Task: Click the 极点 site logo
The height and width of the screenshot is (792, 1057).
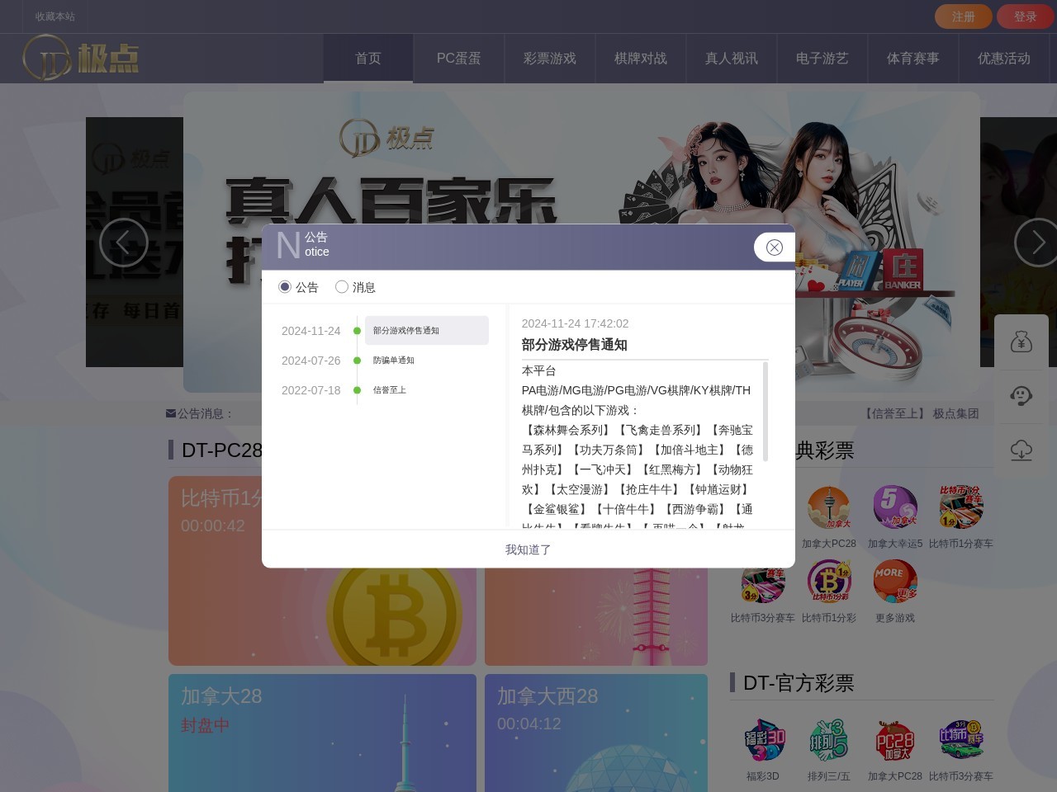Action: tap(81, 58)
